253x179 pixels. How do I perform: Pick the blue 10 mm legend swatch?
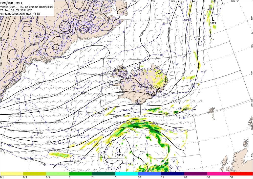150,173
